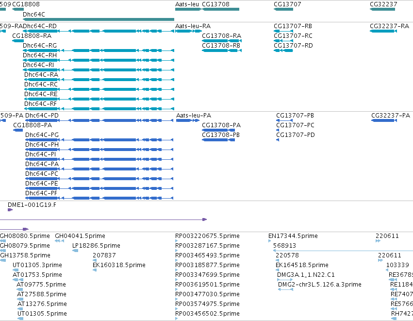The image size is (413, 321).
Task: Select transcript Dhc64C-RD label
Action: pyautogui.click(x=40, y=26)
